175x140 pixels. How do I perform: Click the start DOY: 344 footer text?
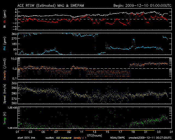point(27,138)
